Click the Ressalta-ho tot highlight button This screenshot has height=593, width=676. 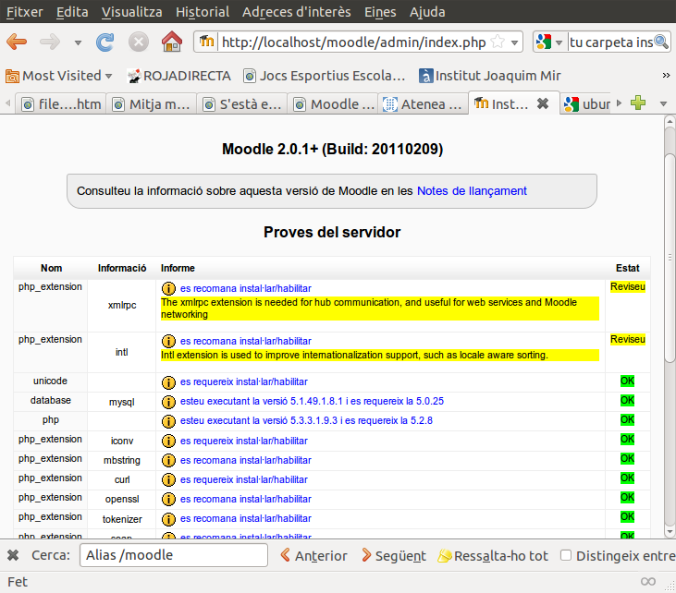coord(494,555)
